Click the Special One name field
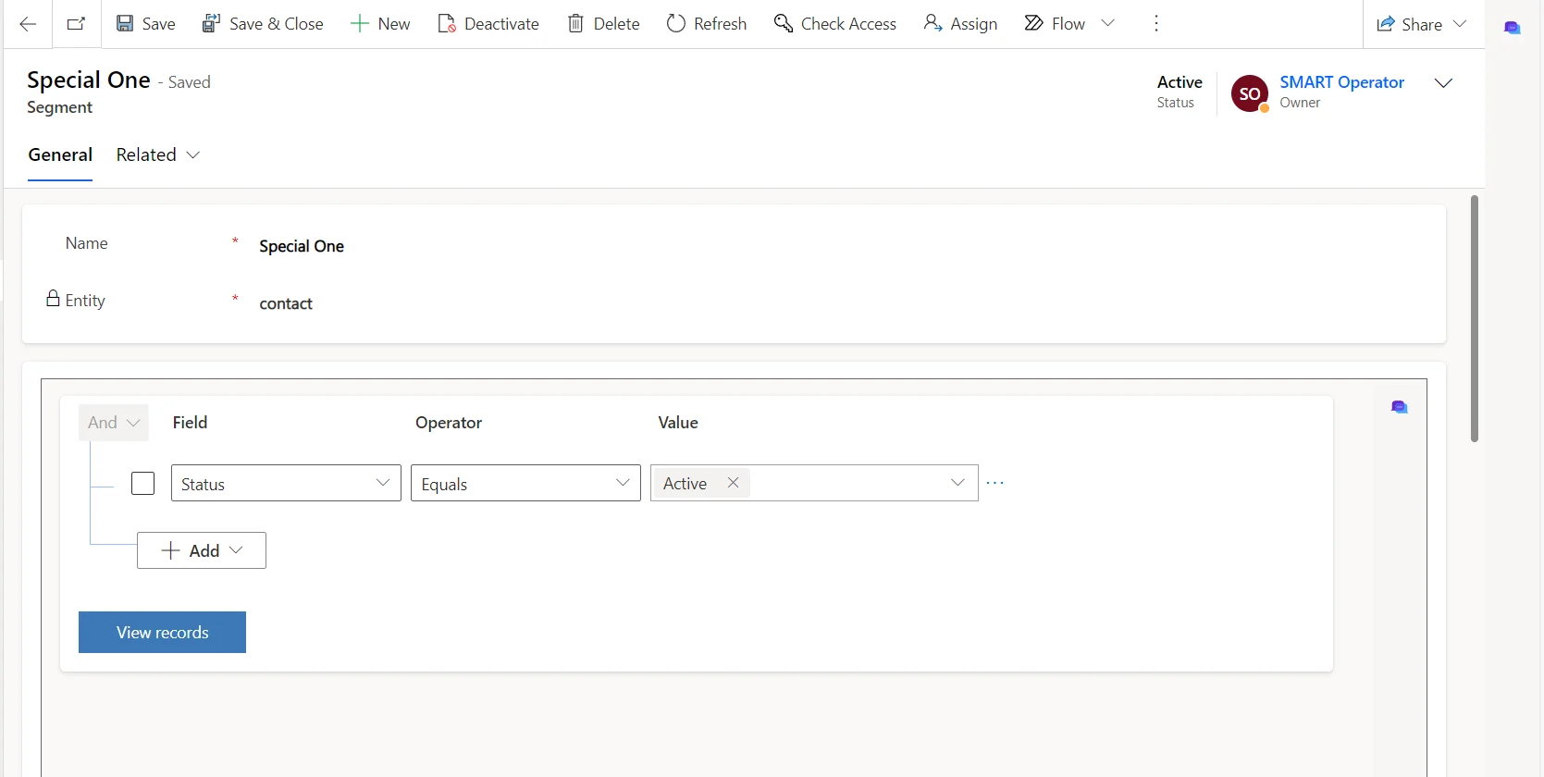This screenshot has width=1544, height=777. (302, 246)
